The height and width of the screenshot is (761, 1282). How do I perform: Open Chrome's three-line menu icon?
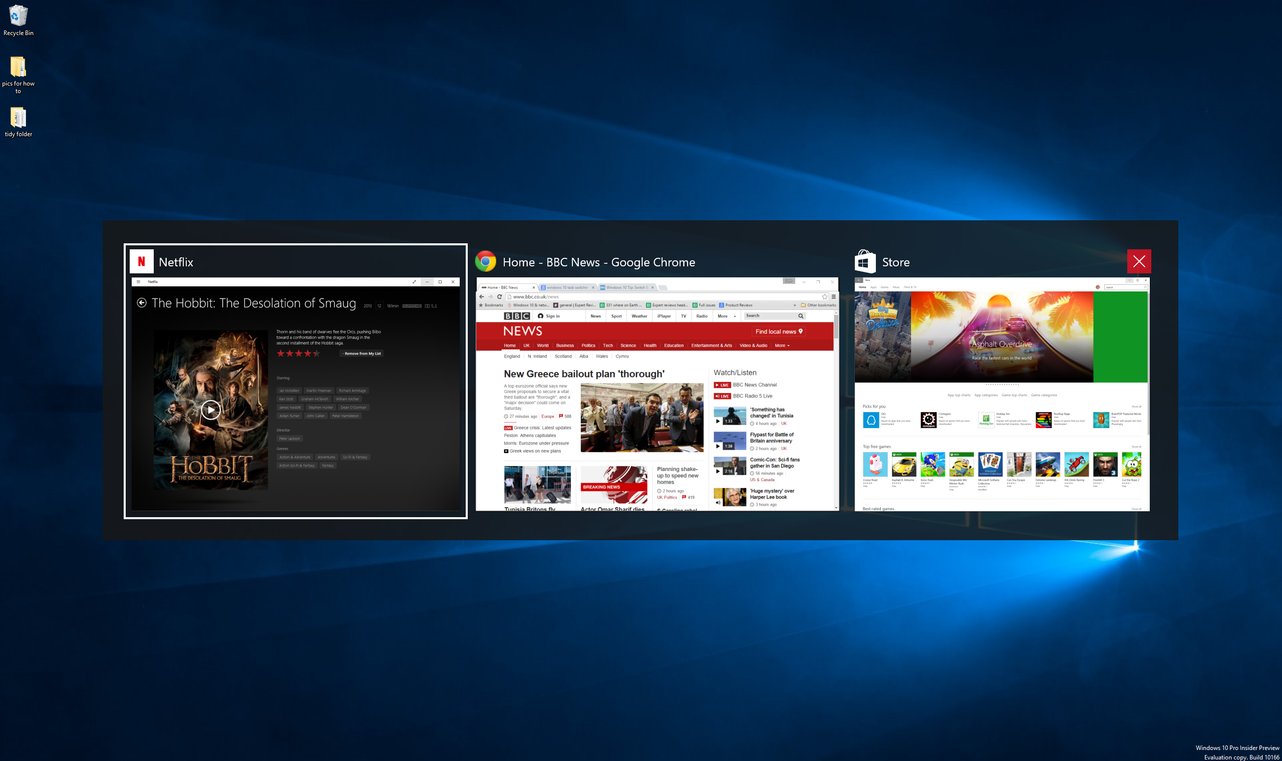[834, 296]
